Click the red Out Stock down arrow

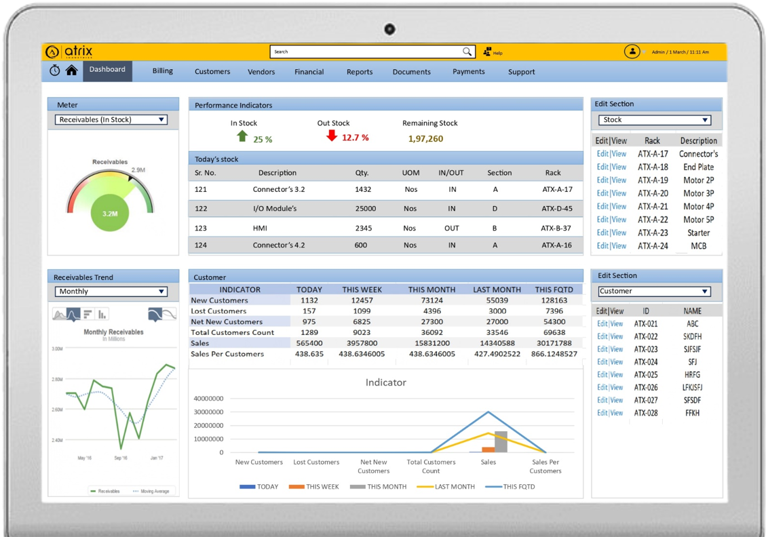[x=332, y=136]
